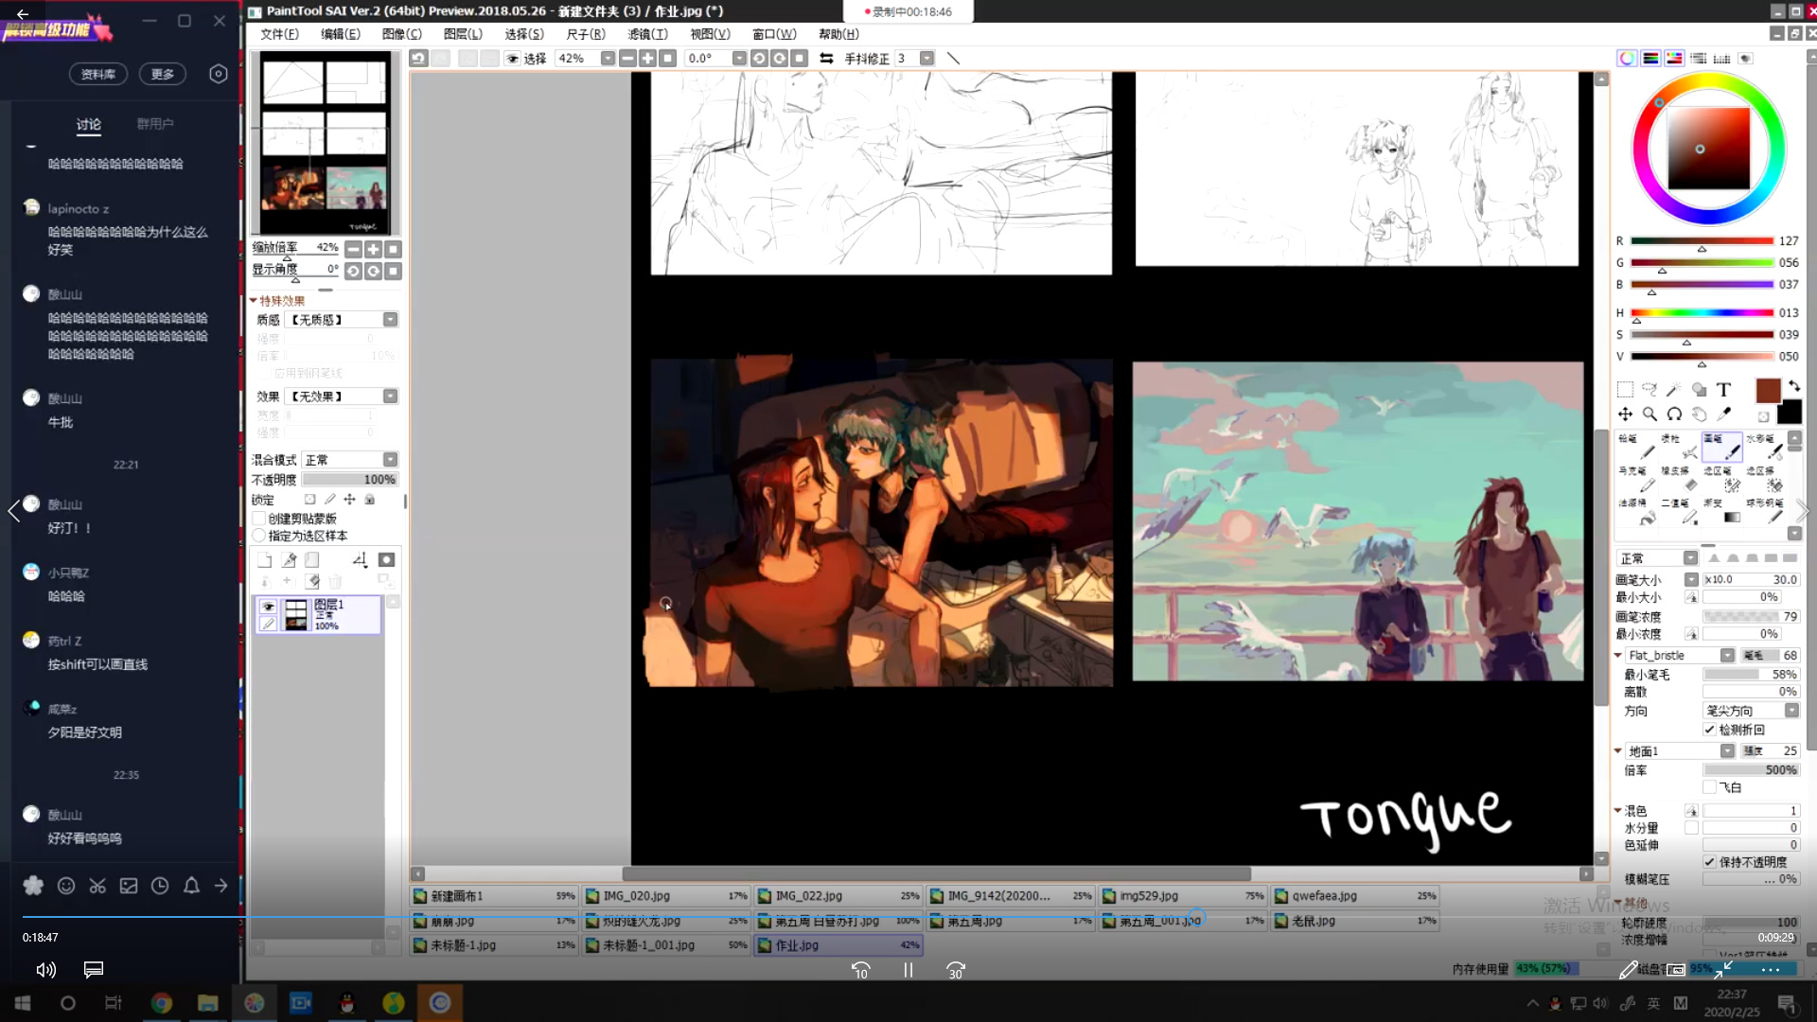The height and width of the screenshot is (1022, 1817).
Task: Choose the Zoom magnifier tool
Action: tap(1649, 414)
